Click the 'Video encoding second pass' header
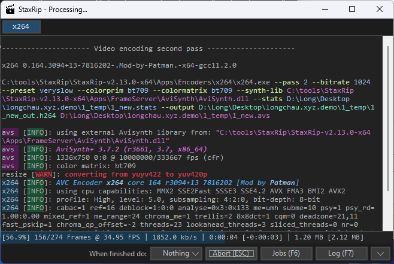This screenshot has width=394, height=264. (x=148, y=48)
